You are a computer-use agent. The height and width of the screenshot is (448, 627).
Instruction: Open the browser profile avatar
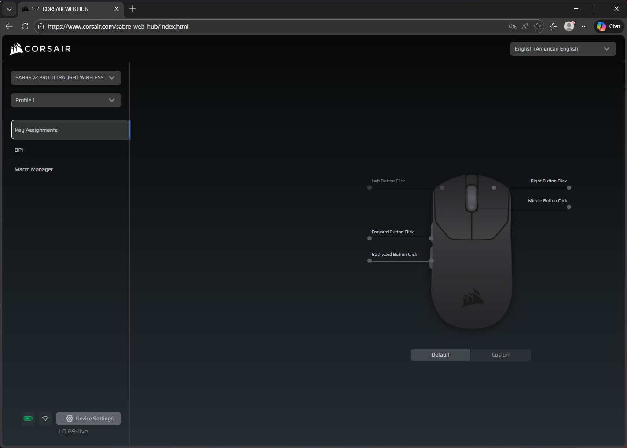(x=569, y=26)
